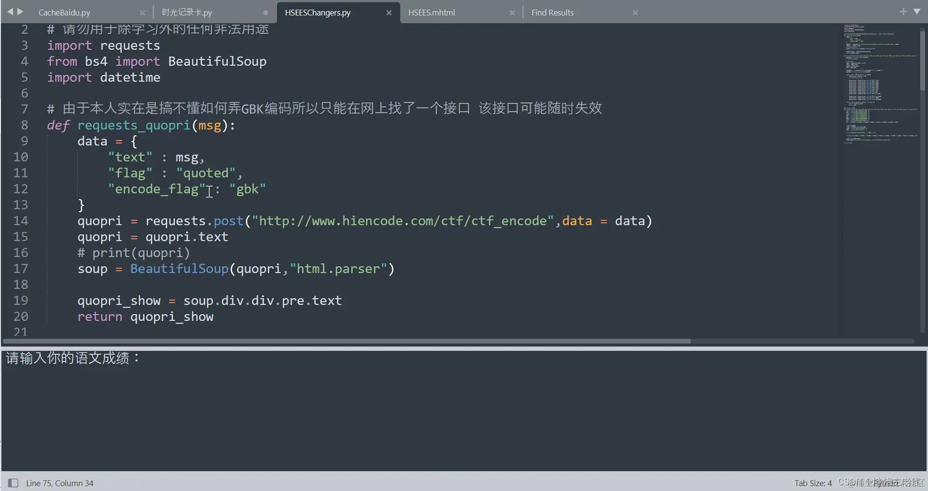The height and width of the screenshot is (491, 928).
Task: Click 'soup.div.div.pre.text' on line 19
Action: 262,301
